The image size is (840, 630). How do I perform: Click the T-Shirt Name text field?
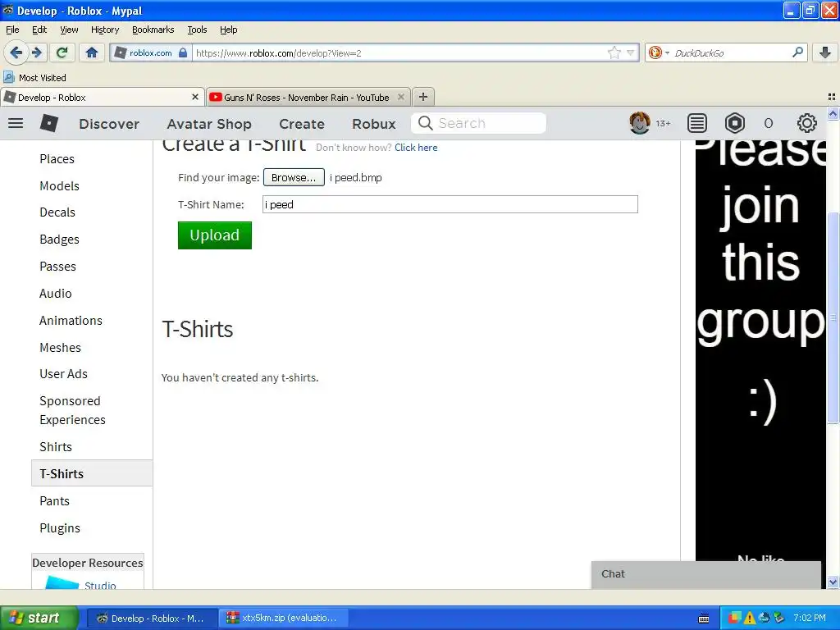[450, 204]
